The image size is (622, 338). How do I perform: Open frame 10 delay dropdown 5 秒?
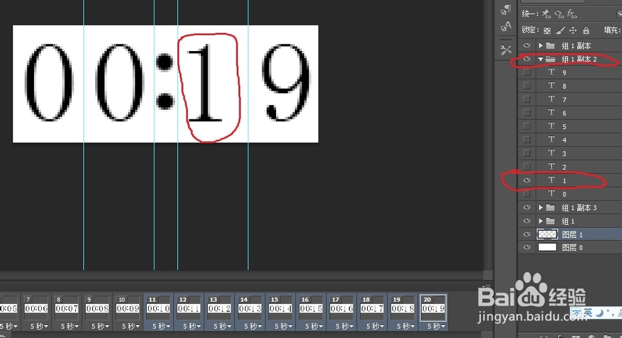[x=131, y=326]
